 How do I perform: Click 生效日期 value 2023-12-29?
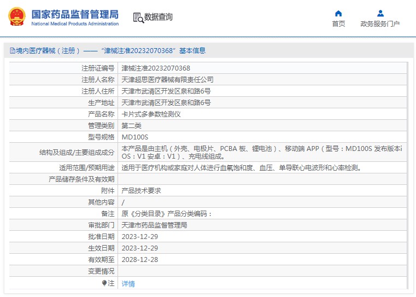click(139, 248)
